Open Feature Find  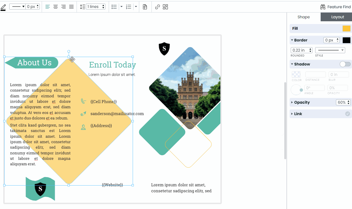coord(336,7)
